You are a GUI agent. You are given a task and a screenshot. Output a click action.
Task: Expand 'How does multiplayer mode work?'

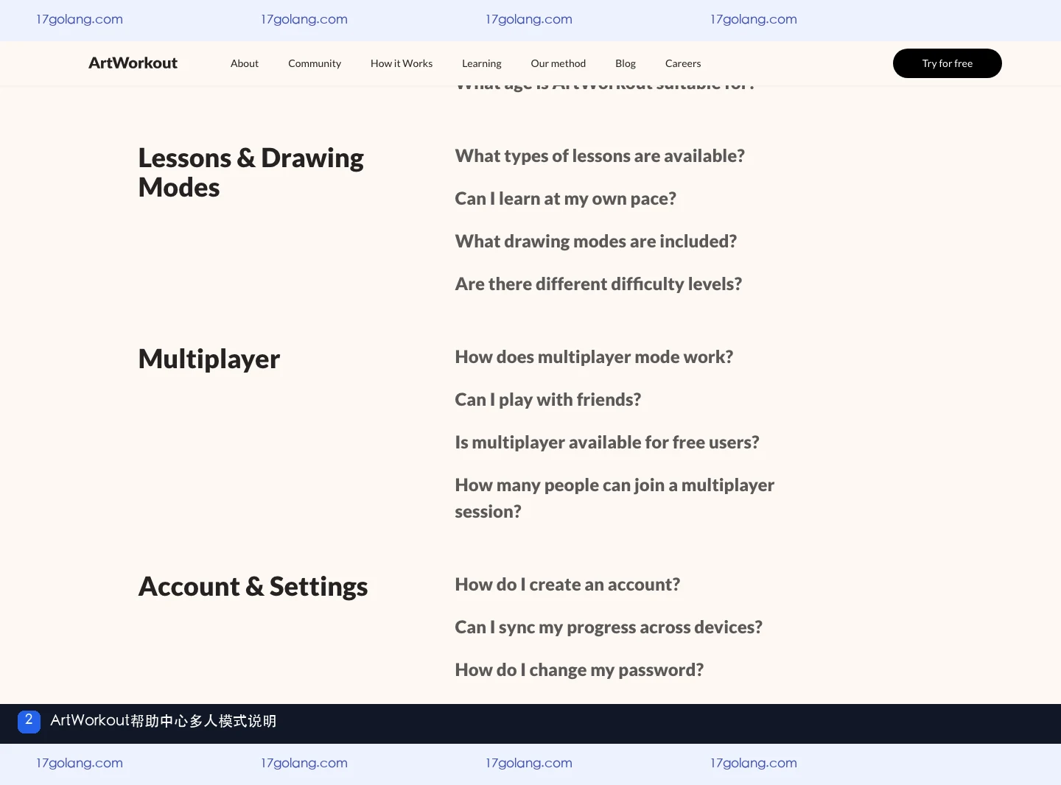[594, 357]
